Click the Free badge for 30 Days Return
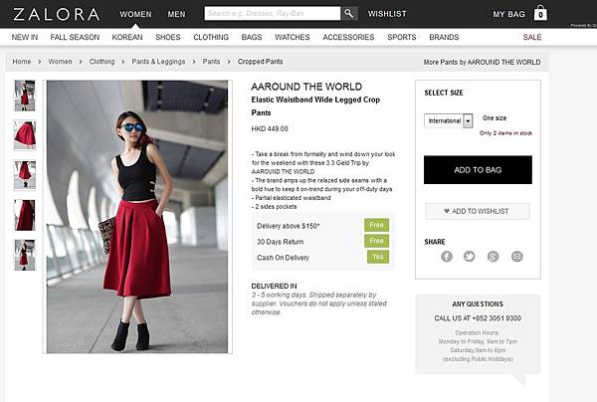The image size is (597, 402). click(x=376, y=241)
